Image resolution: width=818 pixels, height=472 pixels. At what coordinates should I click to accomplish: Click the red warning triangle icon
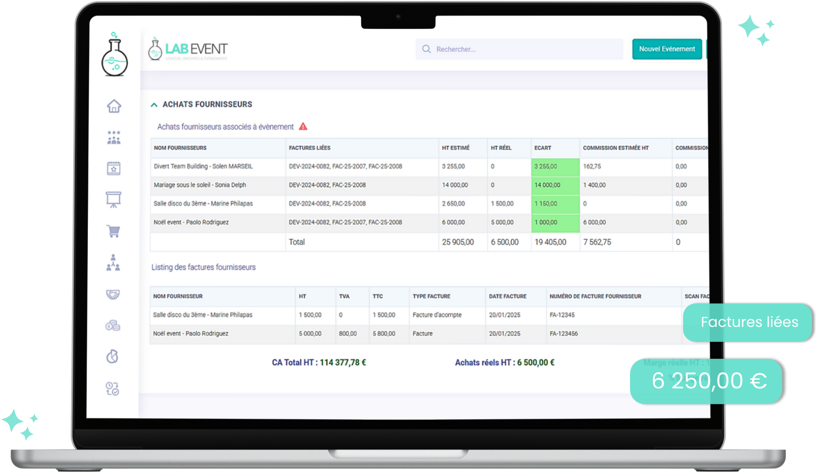(x=303, y=127)
